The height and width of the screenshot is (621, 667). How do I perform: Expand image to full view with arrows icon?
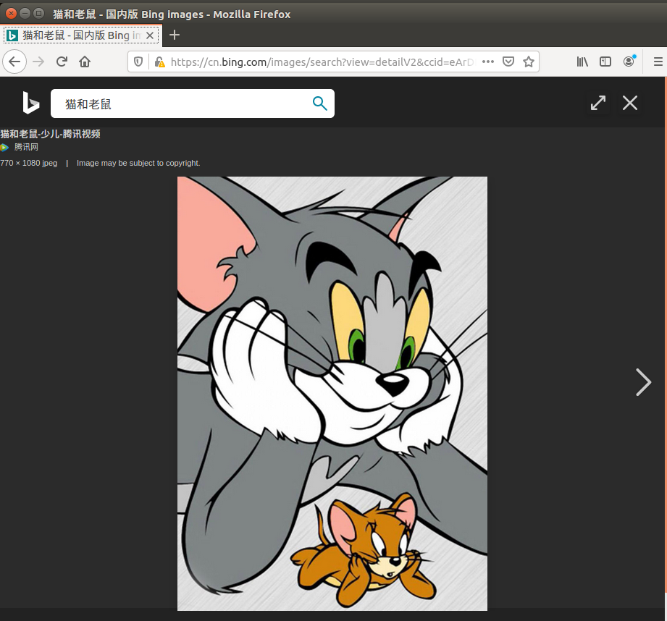pos(598,103)
